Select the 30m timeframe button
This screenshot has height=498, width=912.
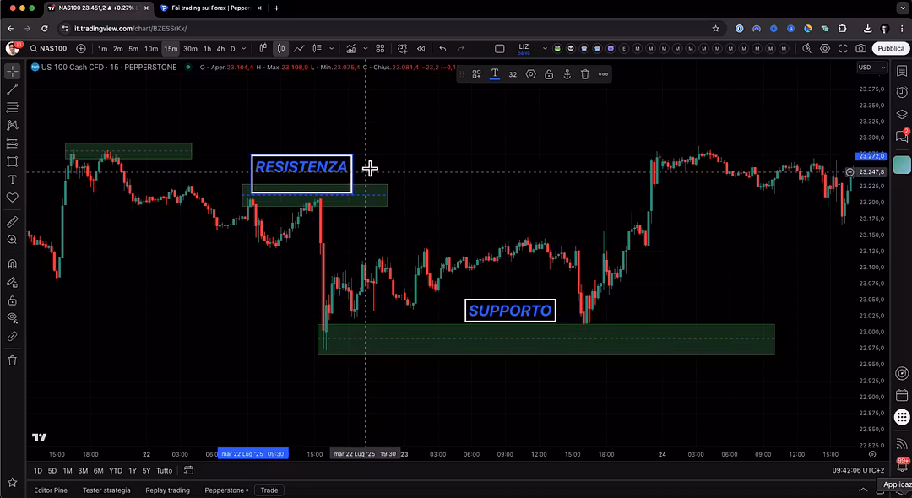[190, 49]
